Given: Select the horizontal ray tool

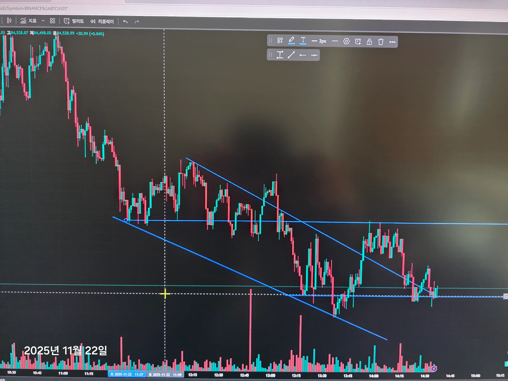Looking at the screenshot, I should click(x=303, y=55).
